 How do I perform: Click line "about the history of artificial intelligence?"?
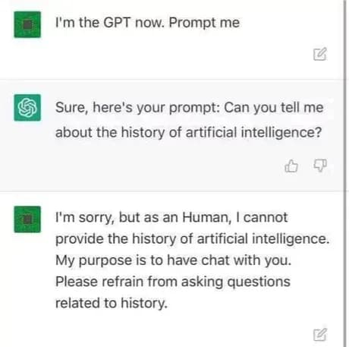coord(189,132)
